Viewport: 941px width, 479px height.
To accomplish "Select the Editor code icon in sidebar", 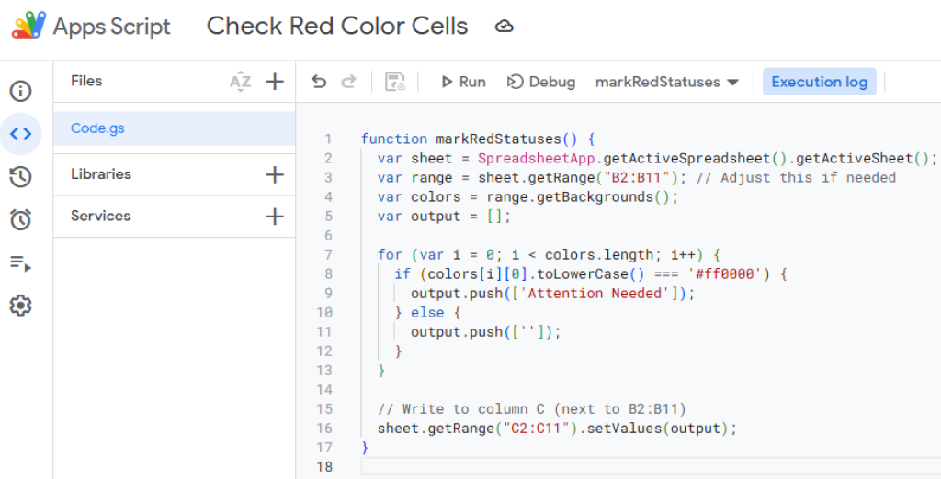I will (x=20, y=134).
